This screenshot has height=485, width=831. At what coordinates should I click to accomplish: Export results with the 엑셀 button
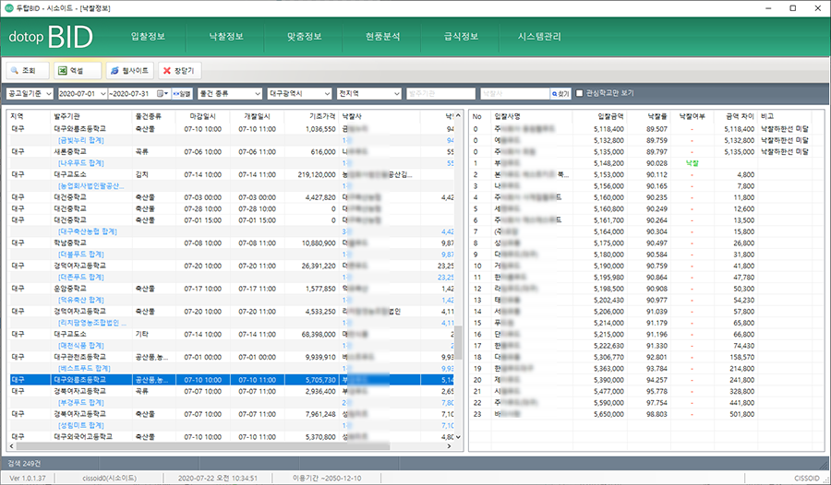(77, 69)
